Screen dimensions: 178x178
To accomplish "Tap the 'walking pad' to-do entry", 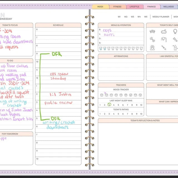I will click(x=16, y=75).
